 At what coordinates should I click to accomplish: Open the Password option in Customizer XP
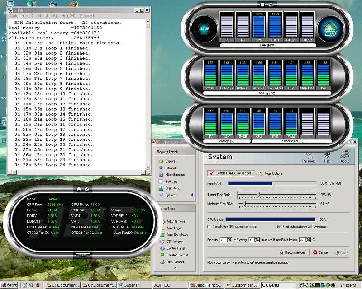[x=309, y=158]
